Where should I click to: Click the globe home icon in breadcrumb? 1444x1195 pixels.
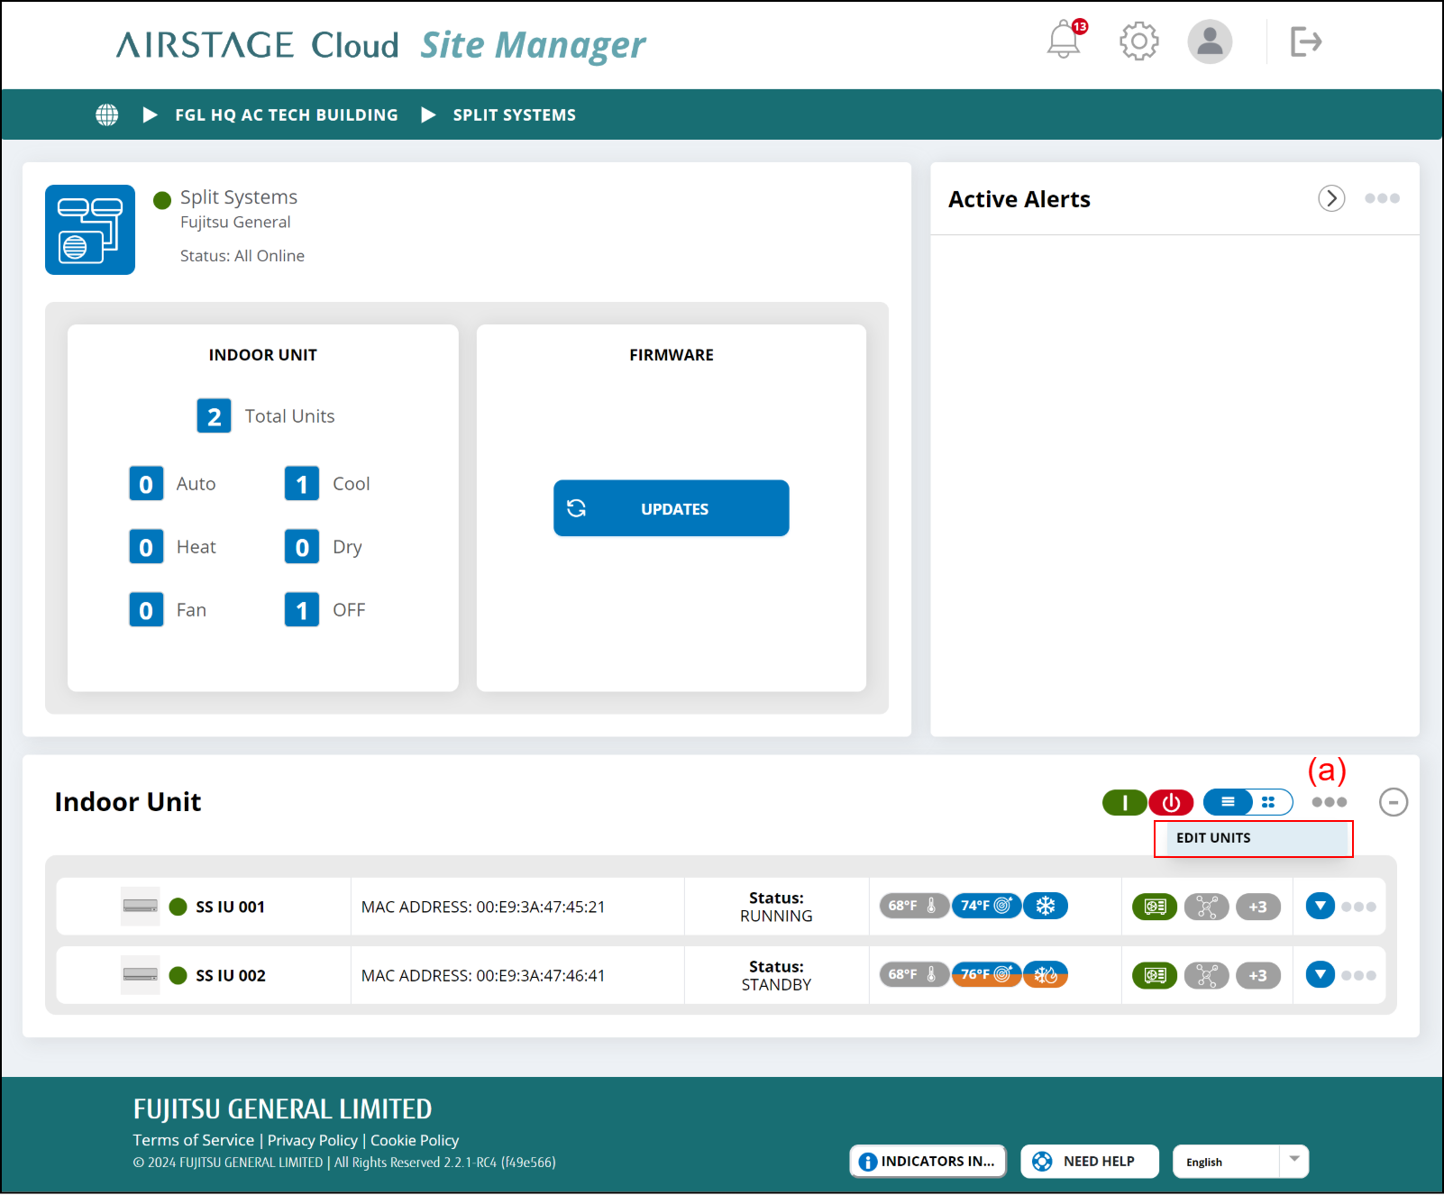click(x=107, y=115)
